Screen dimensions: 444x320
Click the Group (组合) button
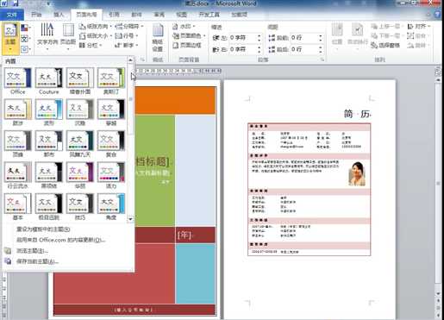tap(418, 36)
